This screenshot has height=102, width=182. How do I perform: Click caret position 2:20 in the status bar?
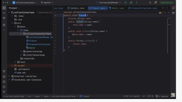(x=132, y=96)
